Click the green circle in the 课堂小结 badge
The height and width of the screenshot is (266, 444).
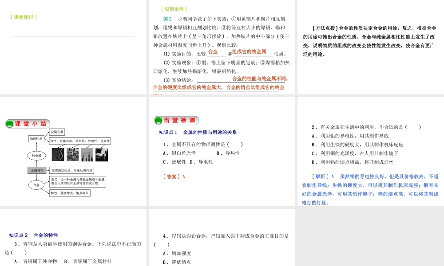point(10,124)
